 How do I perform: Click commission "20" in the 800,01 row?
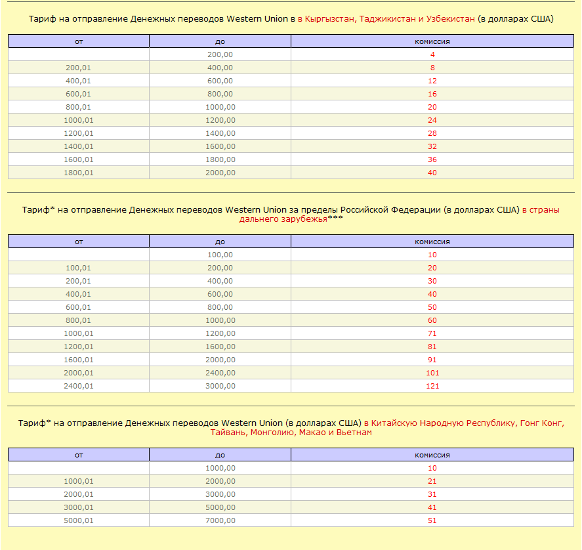click(432, 107)
